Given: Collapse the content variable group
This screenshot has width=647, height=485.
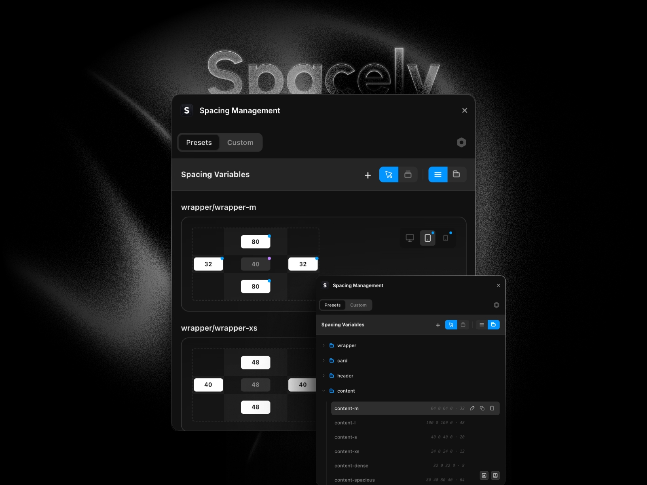Looking at the screenshot, I should (323, 391).
